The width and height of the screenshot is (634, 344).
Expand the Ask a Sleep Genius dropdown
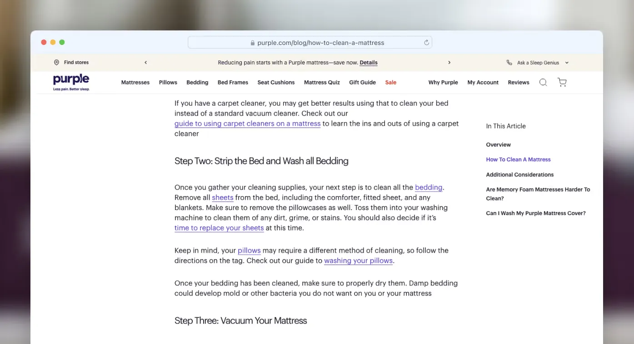[x=567, y=63]
